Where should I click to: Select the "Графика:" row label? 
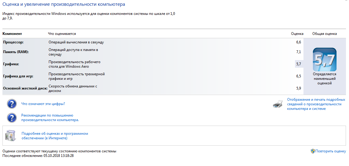pyautogui.click(x=11, y=64)
